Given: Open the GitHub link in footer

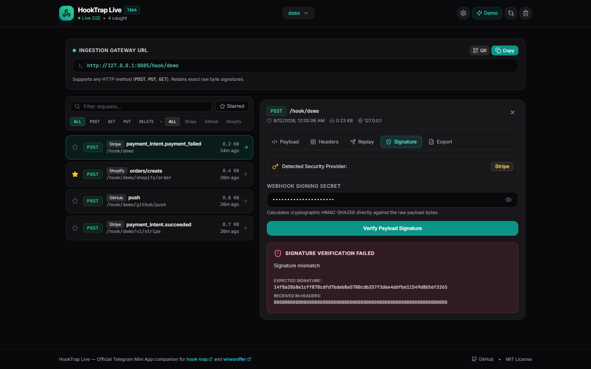Looking at the screenshot, I should coord(483,359).
